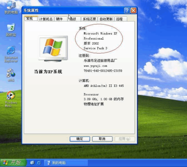Click the quick launch show desktop icon
The width and height of the screenshot is (187, 167).
[x=32, y=163]
